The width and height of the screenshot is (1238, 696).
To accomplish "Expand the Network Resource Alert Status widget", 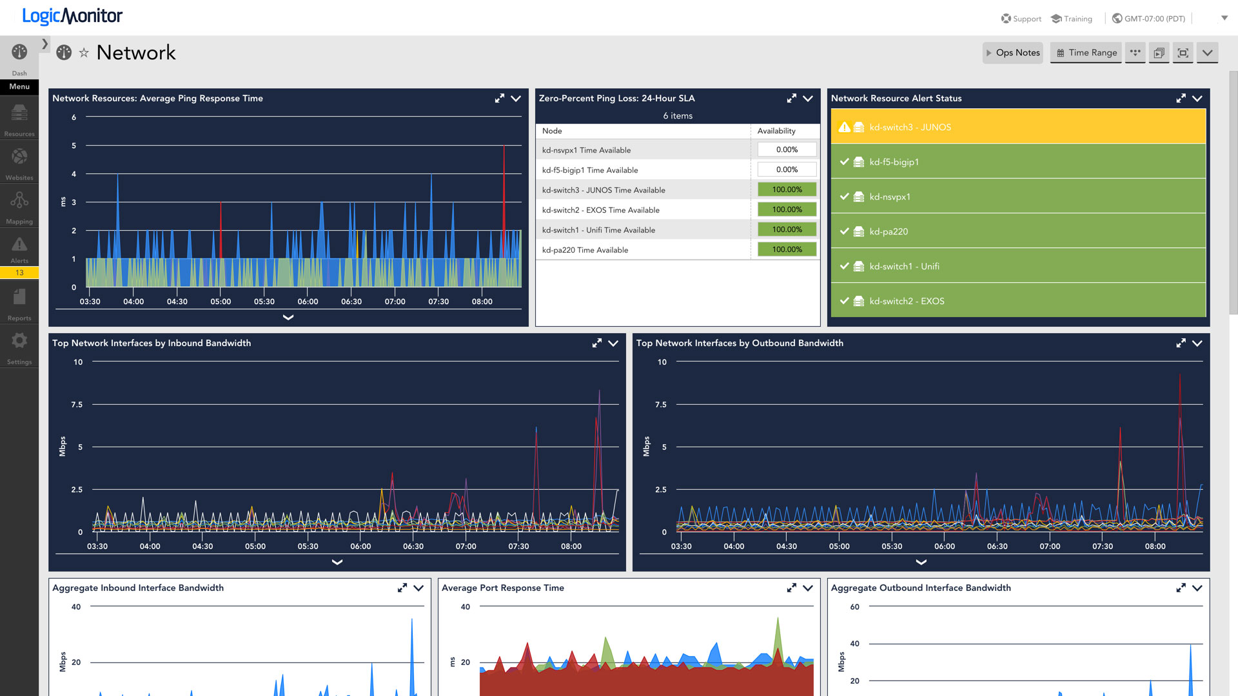I will (1181, 99).
